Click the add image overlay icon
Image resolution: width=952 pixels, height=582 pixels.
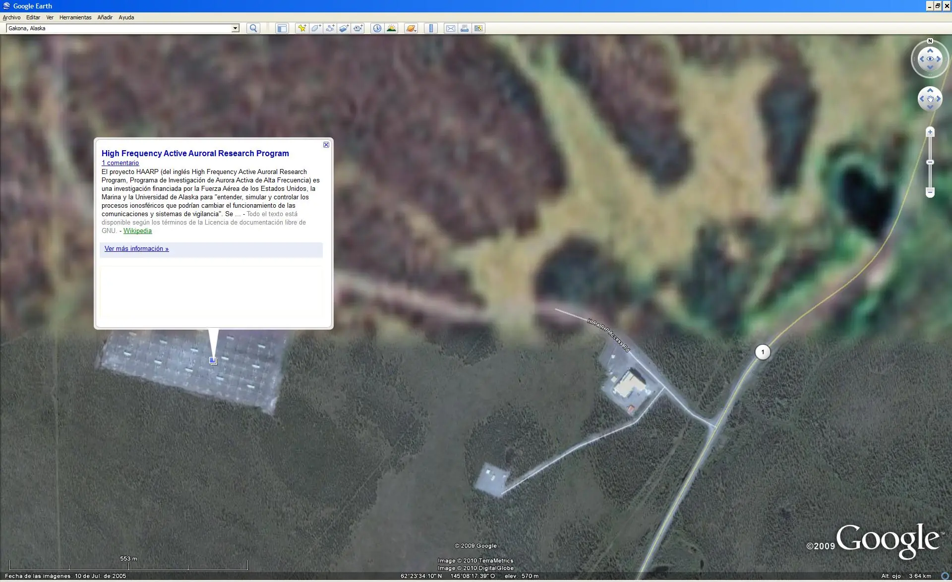[x=344, y=28]
